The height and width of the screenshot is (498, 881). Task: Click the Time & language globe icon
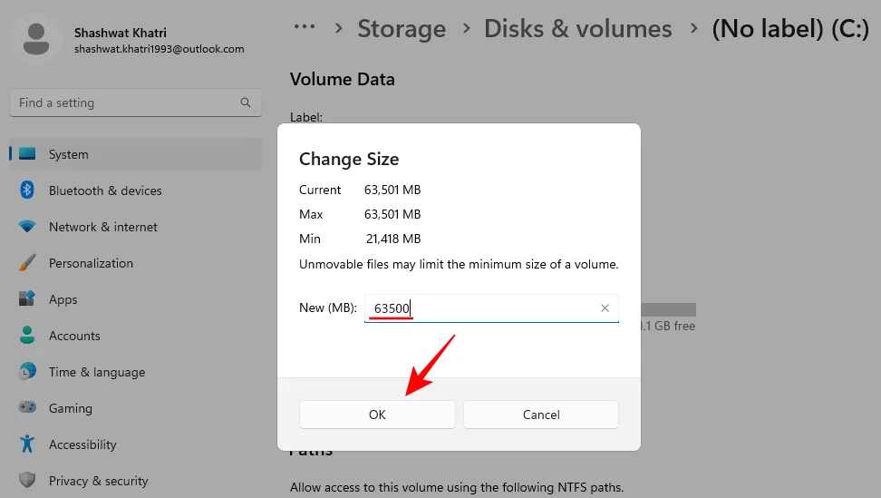point(27,372)
